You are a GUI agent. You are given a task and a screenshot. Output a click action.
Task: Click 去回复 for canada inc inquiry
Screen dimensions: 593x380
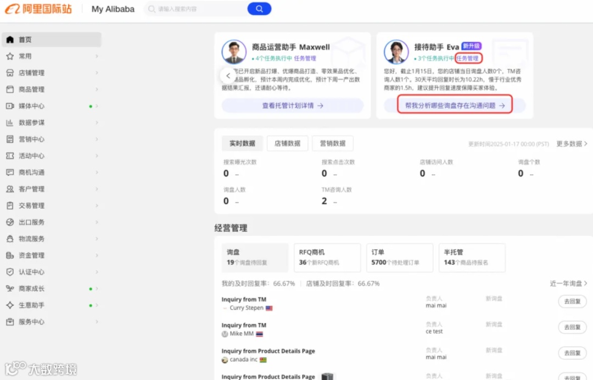point(572,353)
